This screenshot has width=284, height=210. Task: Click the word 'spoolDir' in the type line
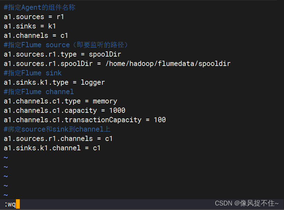click(x=105, y=54)
